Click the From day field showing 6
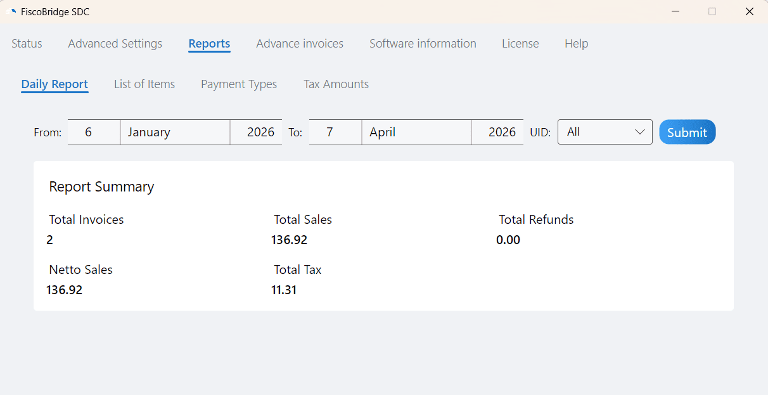Image resolution: width=768 pixels, height=395 pixels. point(94,132)
